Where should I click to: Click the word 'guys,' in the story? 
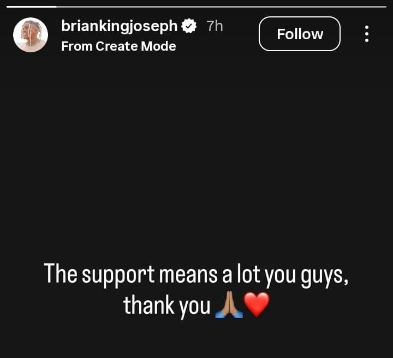point(325,276)
